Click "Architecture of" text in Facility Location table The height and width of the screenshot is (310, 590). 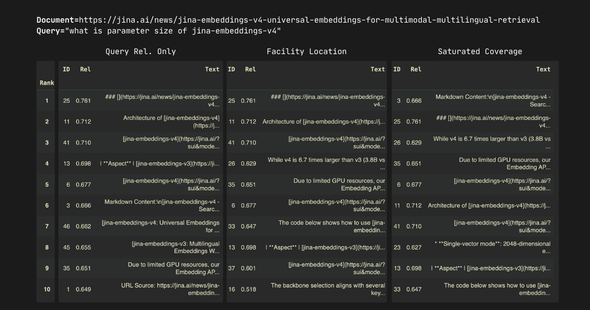click(x=324, y=122)
